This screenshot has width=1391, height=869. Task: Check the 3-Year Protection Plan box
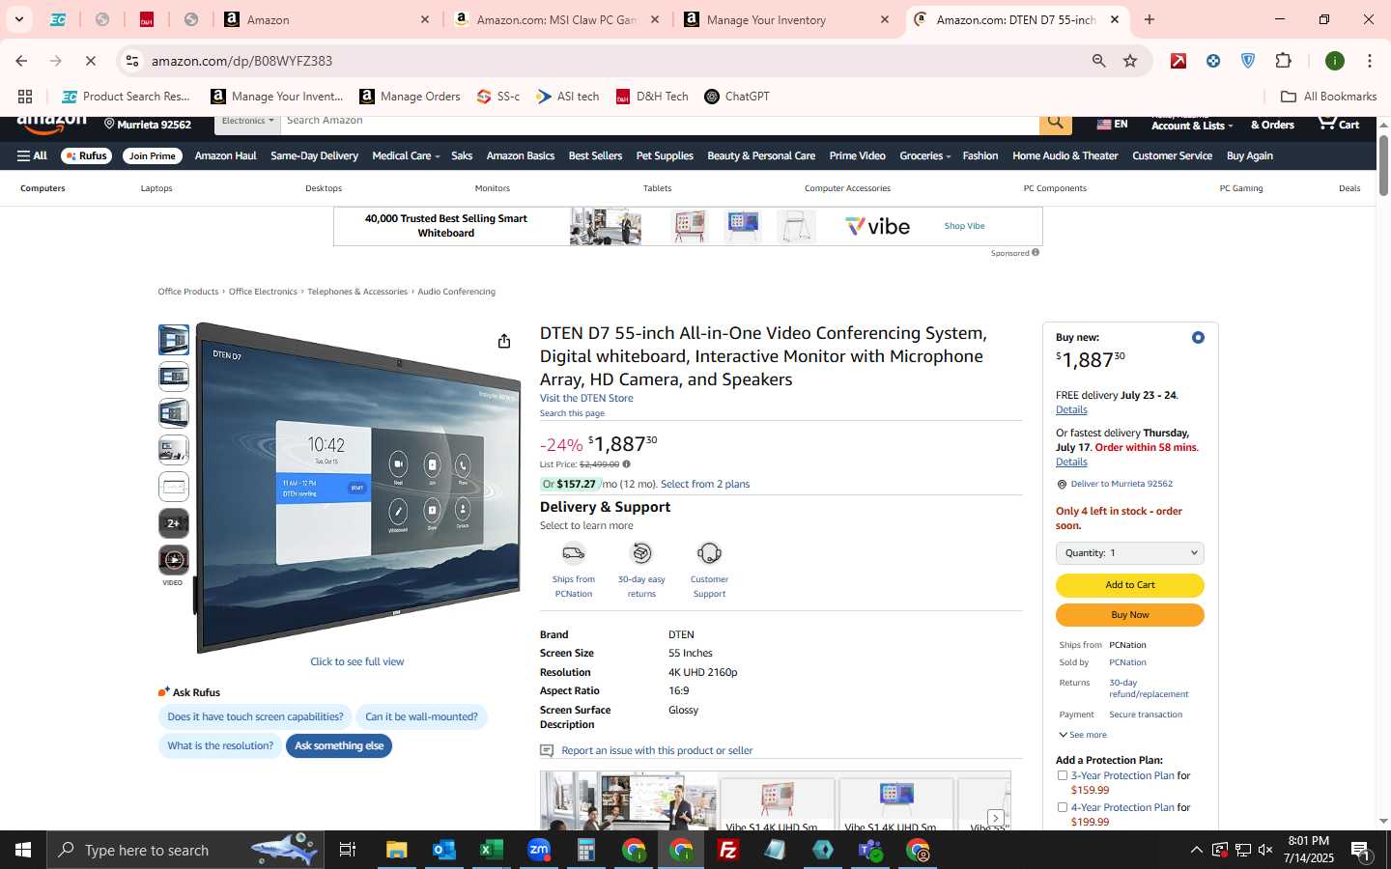[1063, 775]
